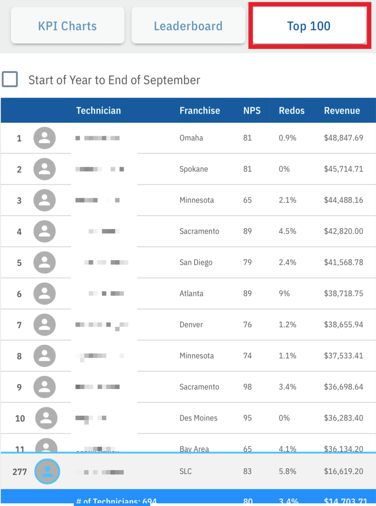The width and height of the screenshot is (376, 506).
Task: Click the rank 10 Des Moines avatar
Action: (46, 418)
